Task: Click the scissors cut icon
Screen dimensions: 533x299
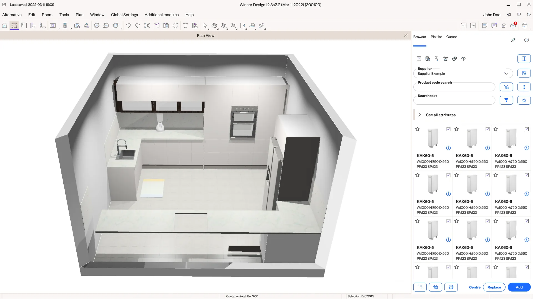Action: click(147, 25)
